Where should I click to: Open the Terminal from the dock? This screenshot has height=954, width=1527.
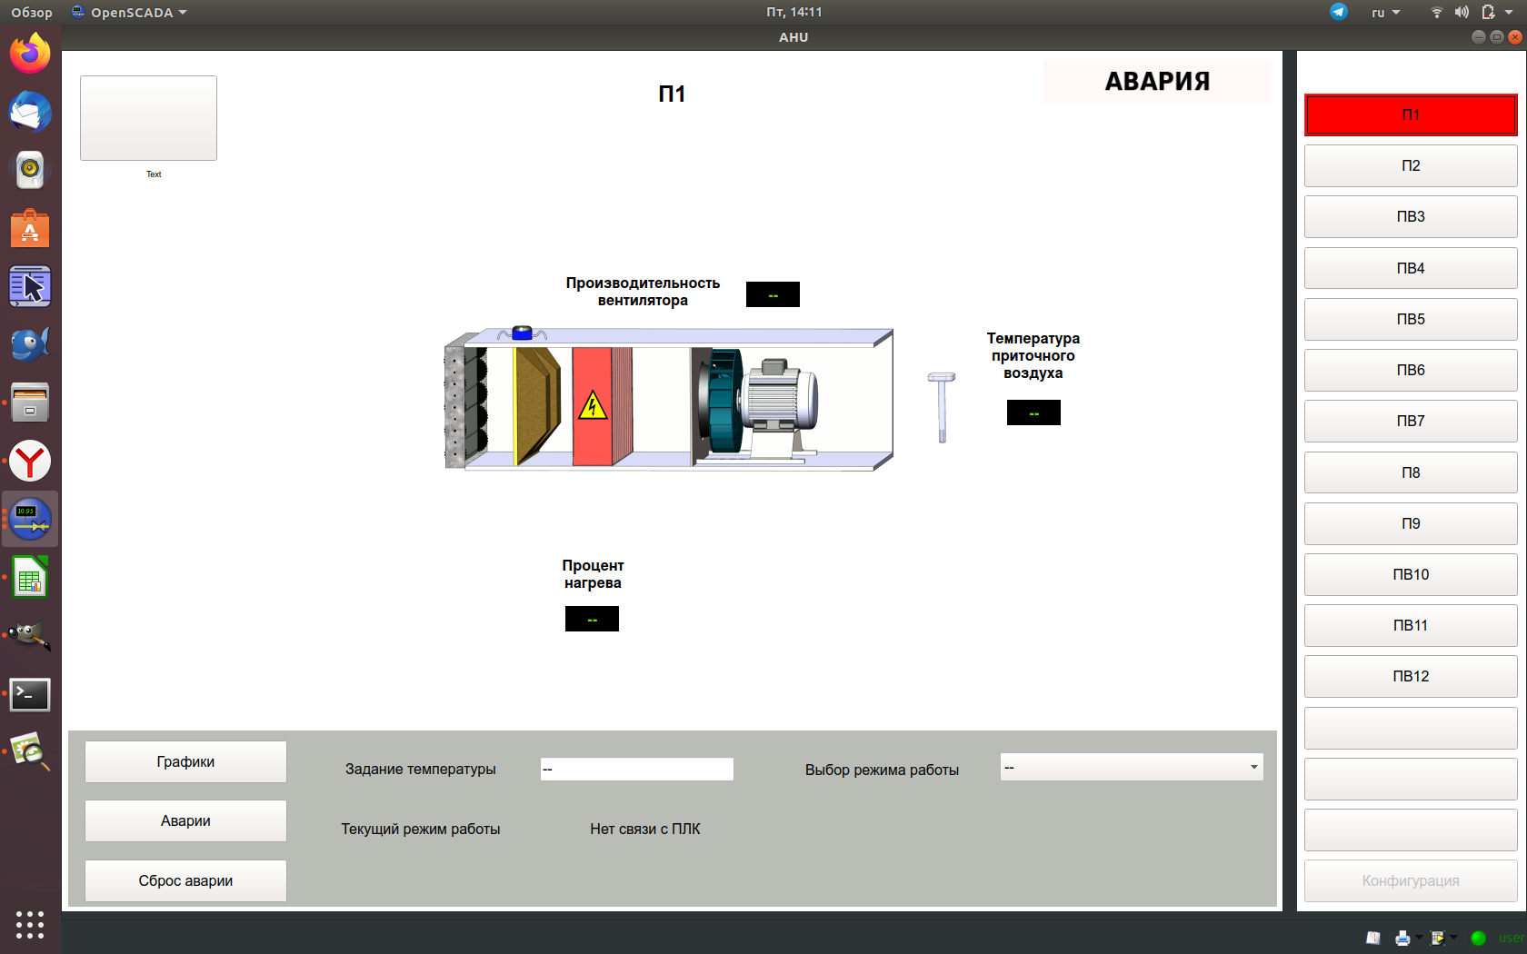(30, 695)
